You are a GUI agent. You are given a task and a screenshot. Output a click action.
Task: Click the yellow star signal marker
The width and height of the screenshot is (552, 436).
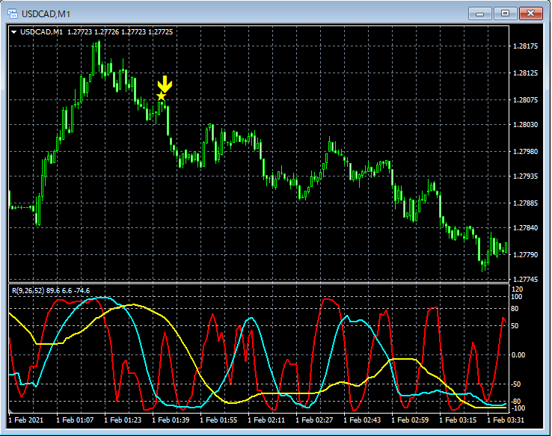(x=162, y=96)
